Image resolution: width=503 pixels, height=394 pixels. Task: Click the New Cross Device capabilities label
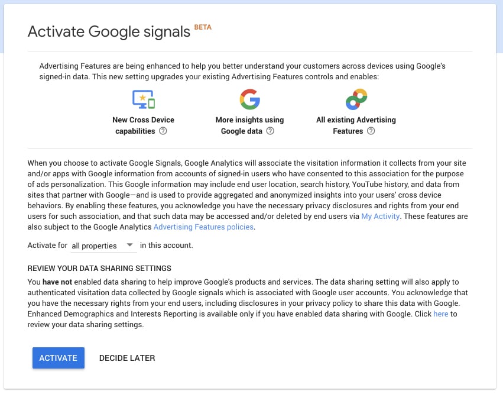(x=143, y=125)
